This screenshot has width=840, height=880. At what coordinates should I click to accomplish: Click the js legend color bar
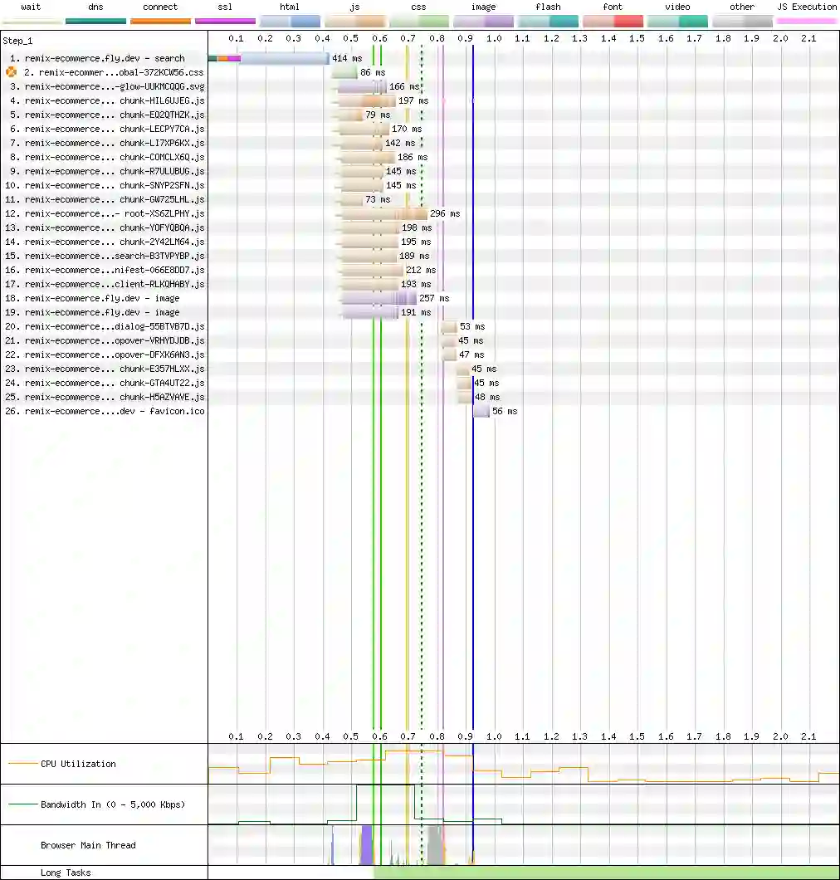point(354,22)
